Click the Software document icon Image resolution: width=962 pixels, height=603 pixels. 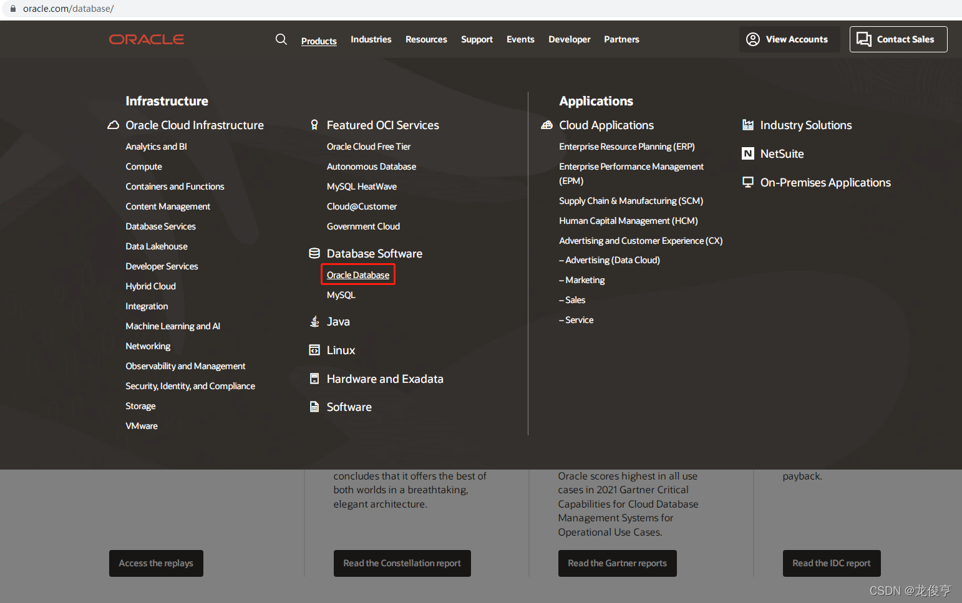click(314, 407)
